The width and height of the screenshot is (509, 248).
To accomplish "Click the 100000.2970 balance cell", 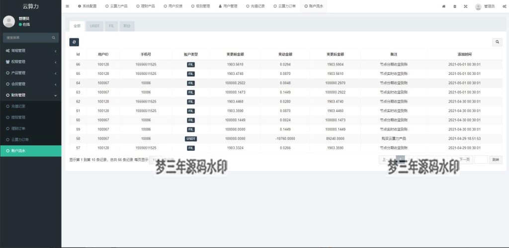I will [x=336, y=83].
